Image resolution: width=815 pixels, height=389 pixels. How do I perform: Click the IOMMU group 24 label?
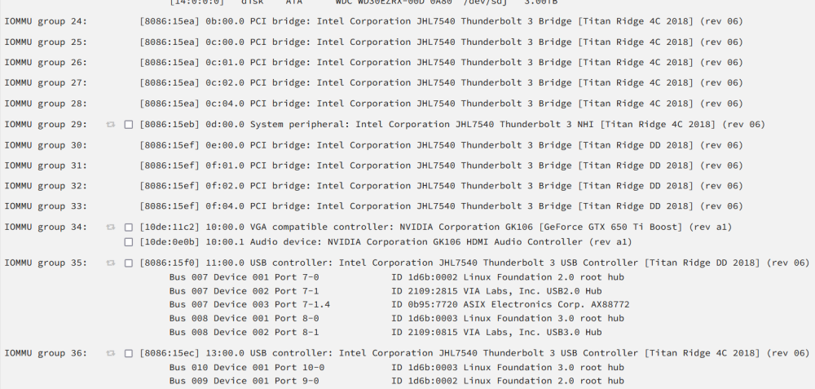[46, 21]
